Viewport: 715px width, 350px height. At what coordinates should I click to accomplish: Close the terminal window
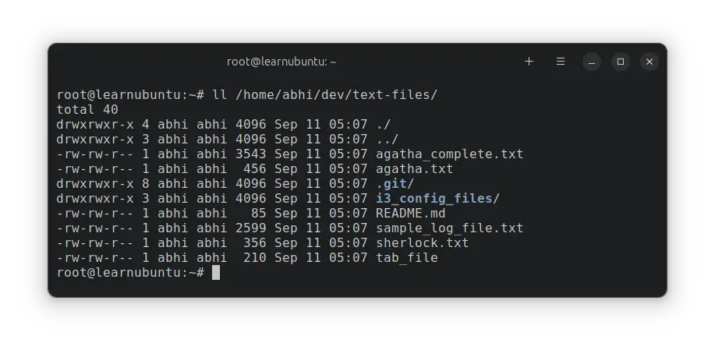[x=650, y=62]
